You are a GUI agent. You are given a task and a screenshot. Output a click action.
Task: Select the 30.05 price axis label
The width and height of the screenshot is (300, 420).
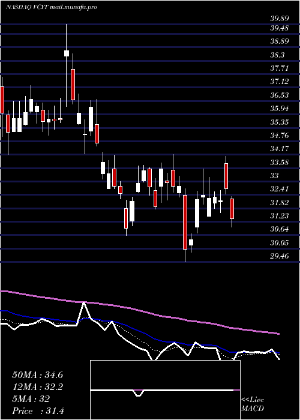280,243
